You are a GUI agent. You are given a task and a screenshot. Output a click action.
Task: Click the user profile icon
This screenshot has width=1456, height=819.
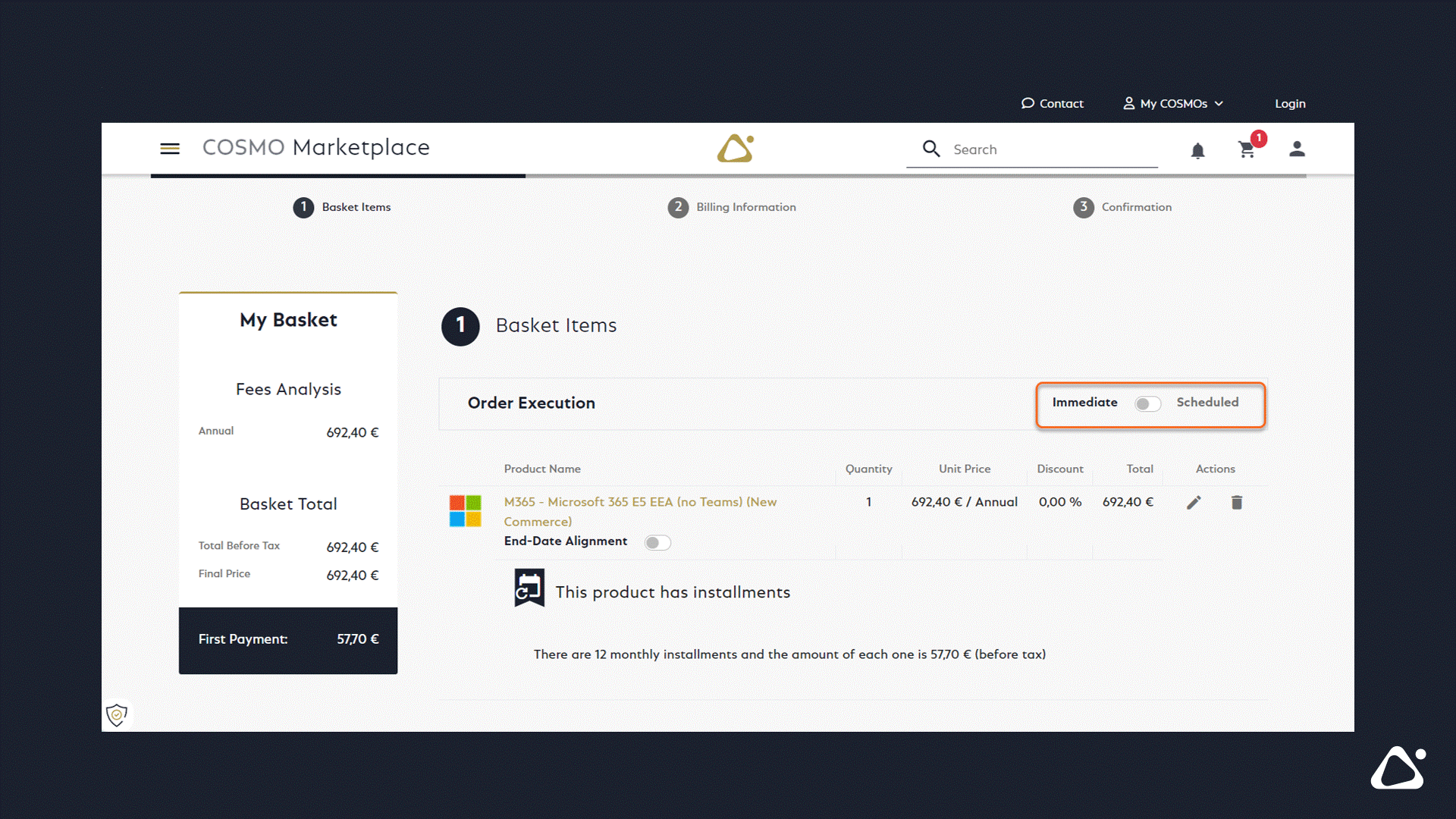[x=1296, y=149]
